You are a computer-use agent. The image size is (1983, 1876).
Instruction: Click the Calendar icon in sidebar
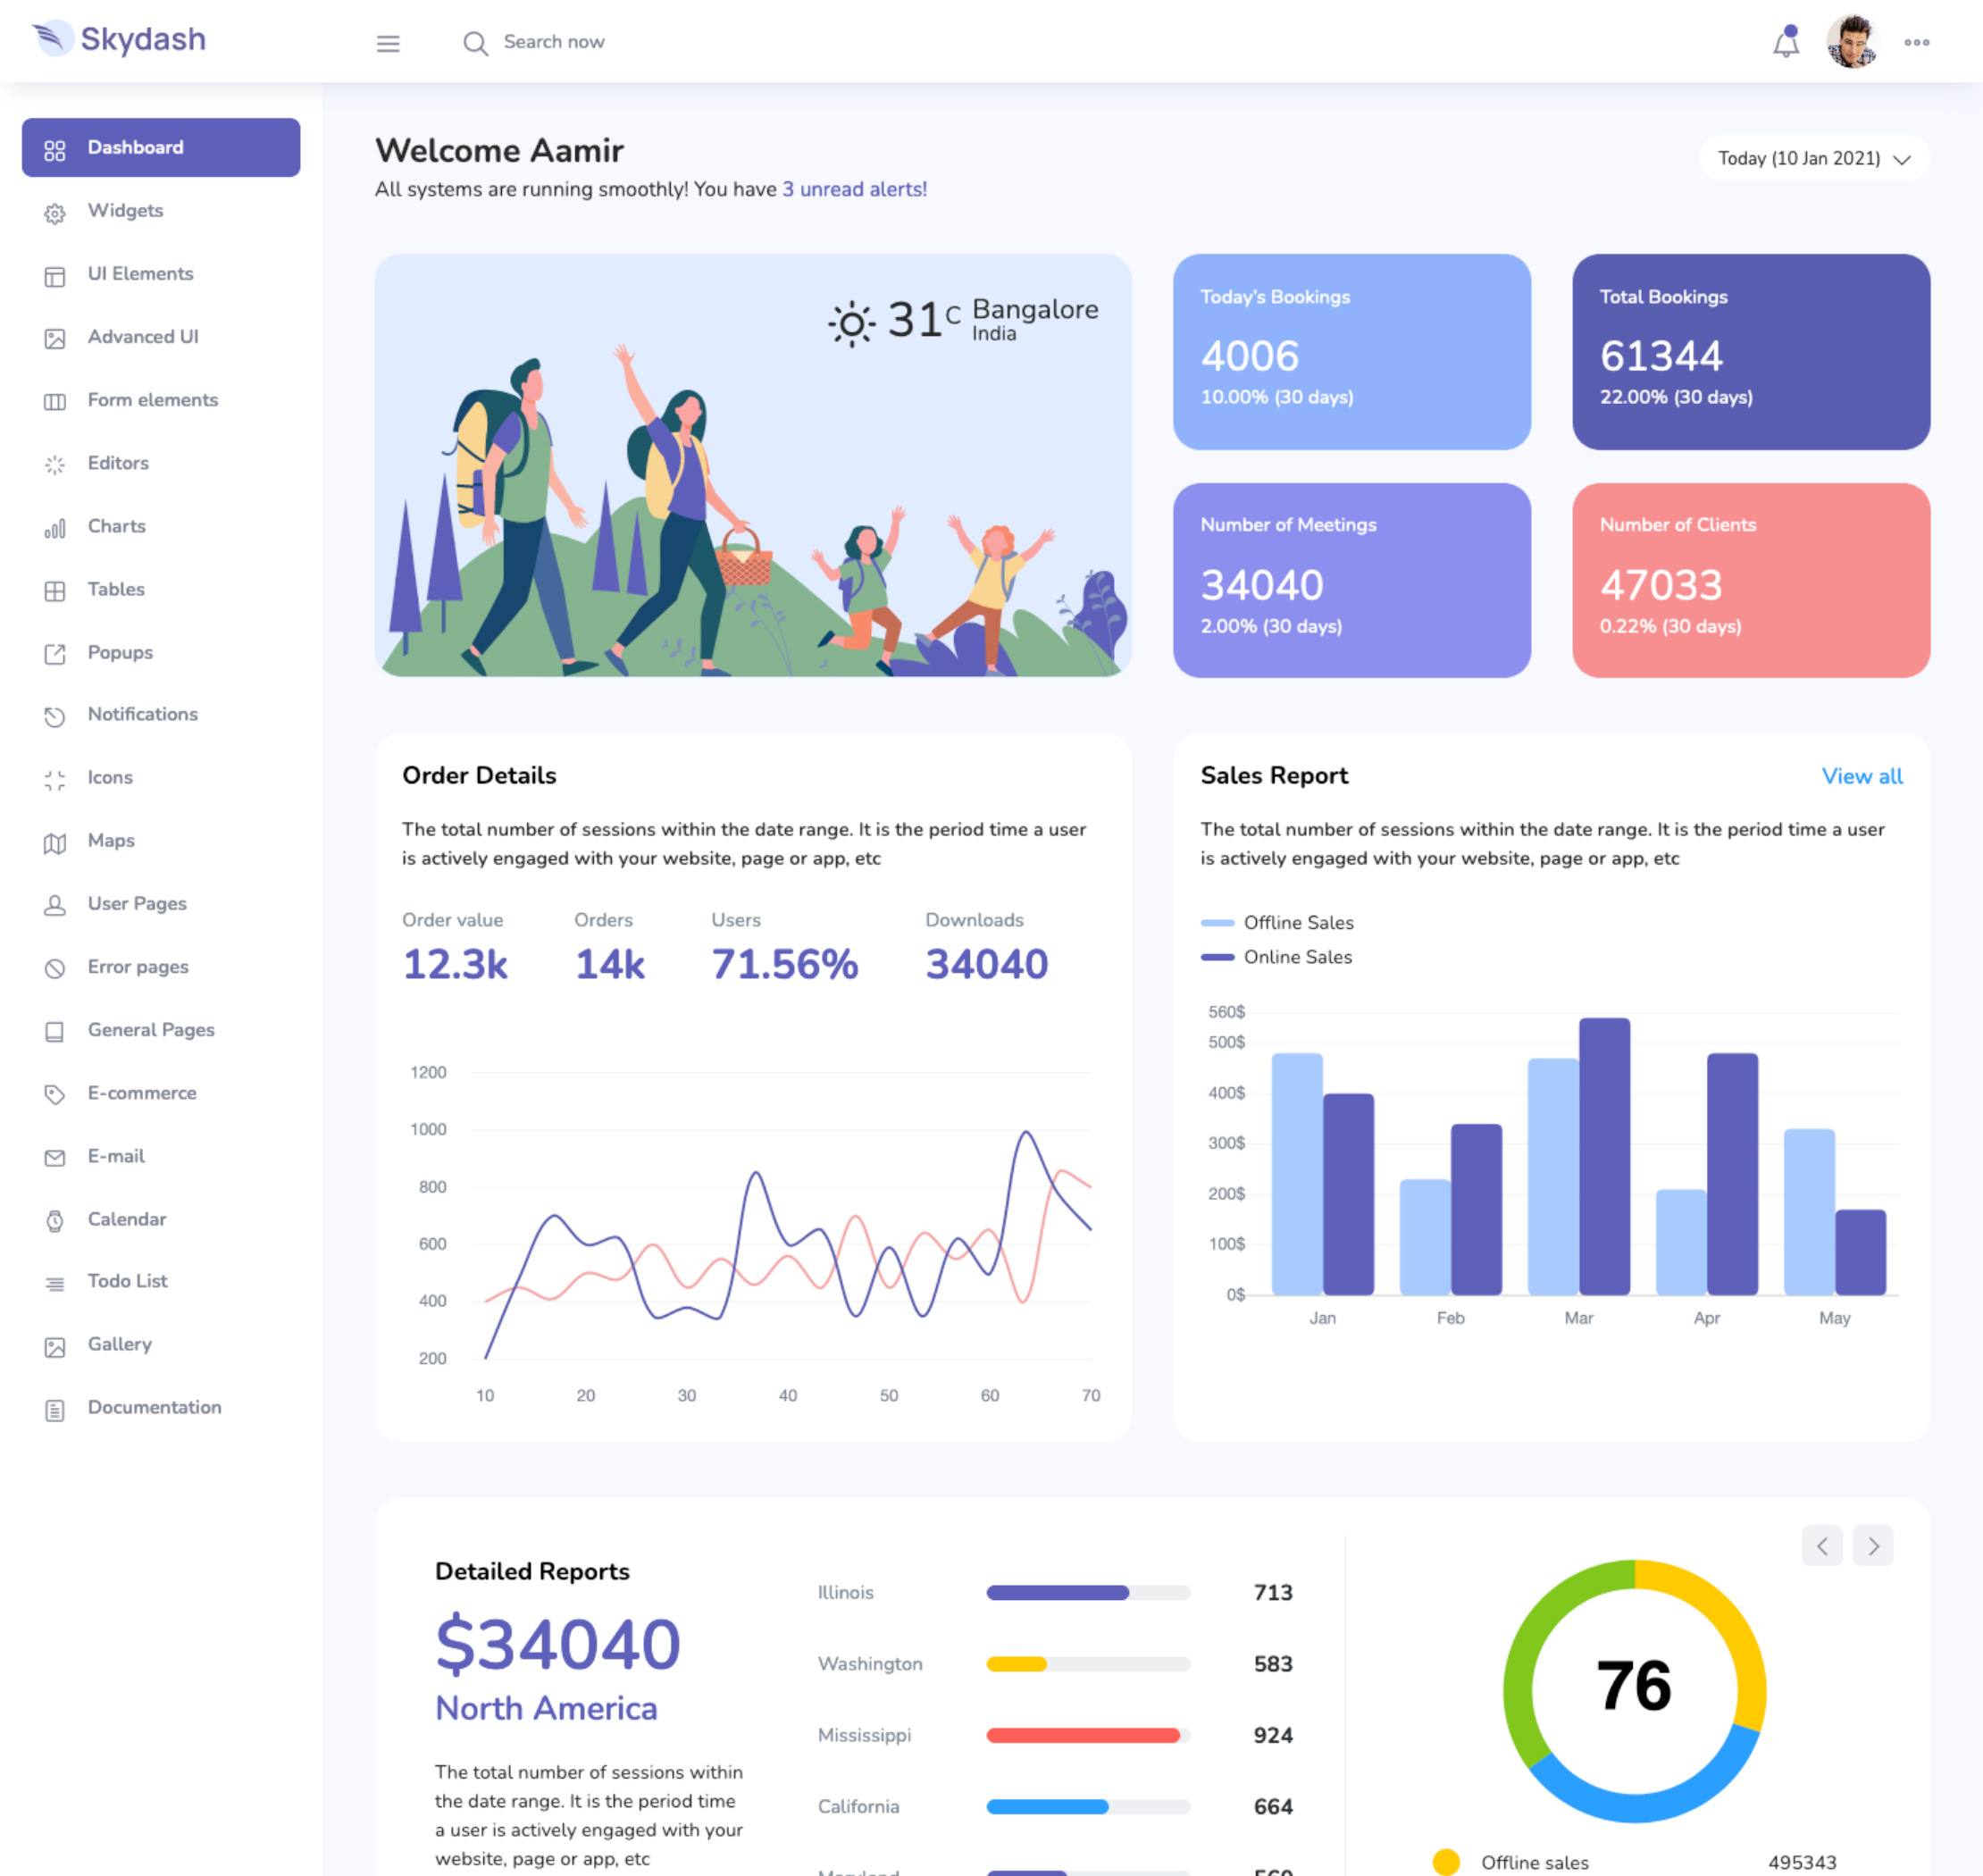tap(55, 1221)
